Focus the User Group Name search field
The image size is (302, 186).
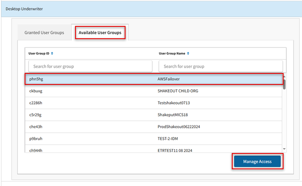coord(220,66)
